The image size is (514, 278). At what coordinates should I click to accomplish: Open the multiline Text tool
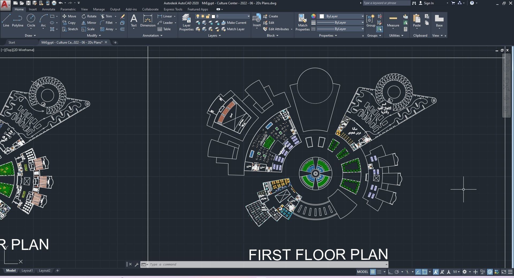click(134, 21)
